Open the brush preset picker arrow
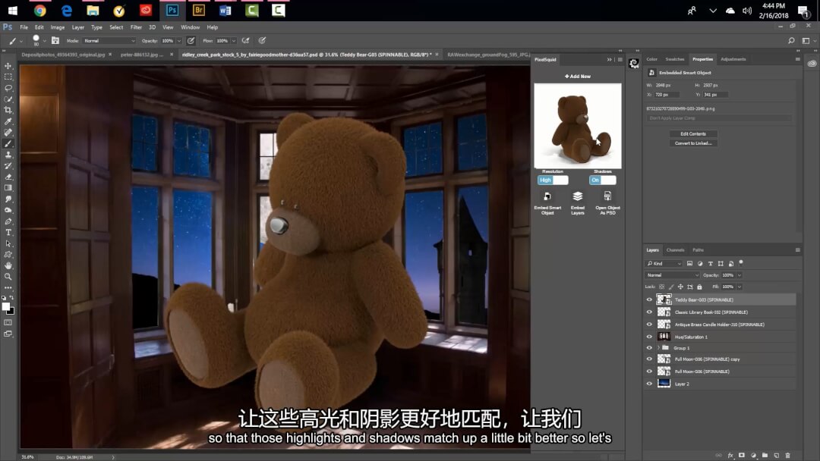 45,41
